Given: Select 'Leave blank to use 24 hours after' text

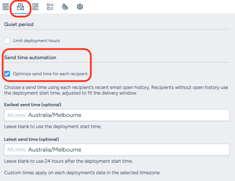Looking at the screenshot, I should pos(68,161).
